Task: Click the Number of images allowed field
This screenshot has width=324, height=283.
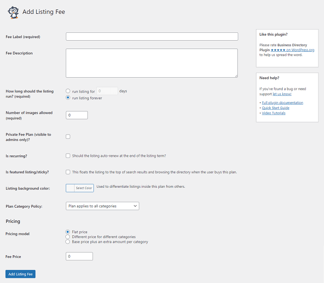Action: pos(77,115)
